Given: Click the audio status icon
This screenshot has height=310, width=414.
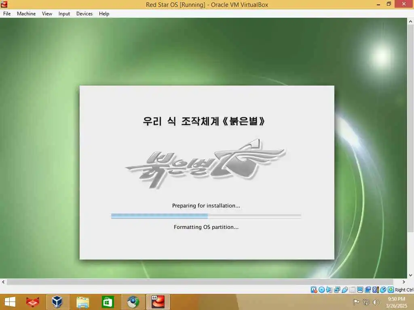Looking at the screenshot, I should pos(329,290).
